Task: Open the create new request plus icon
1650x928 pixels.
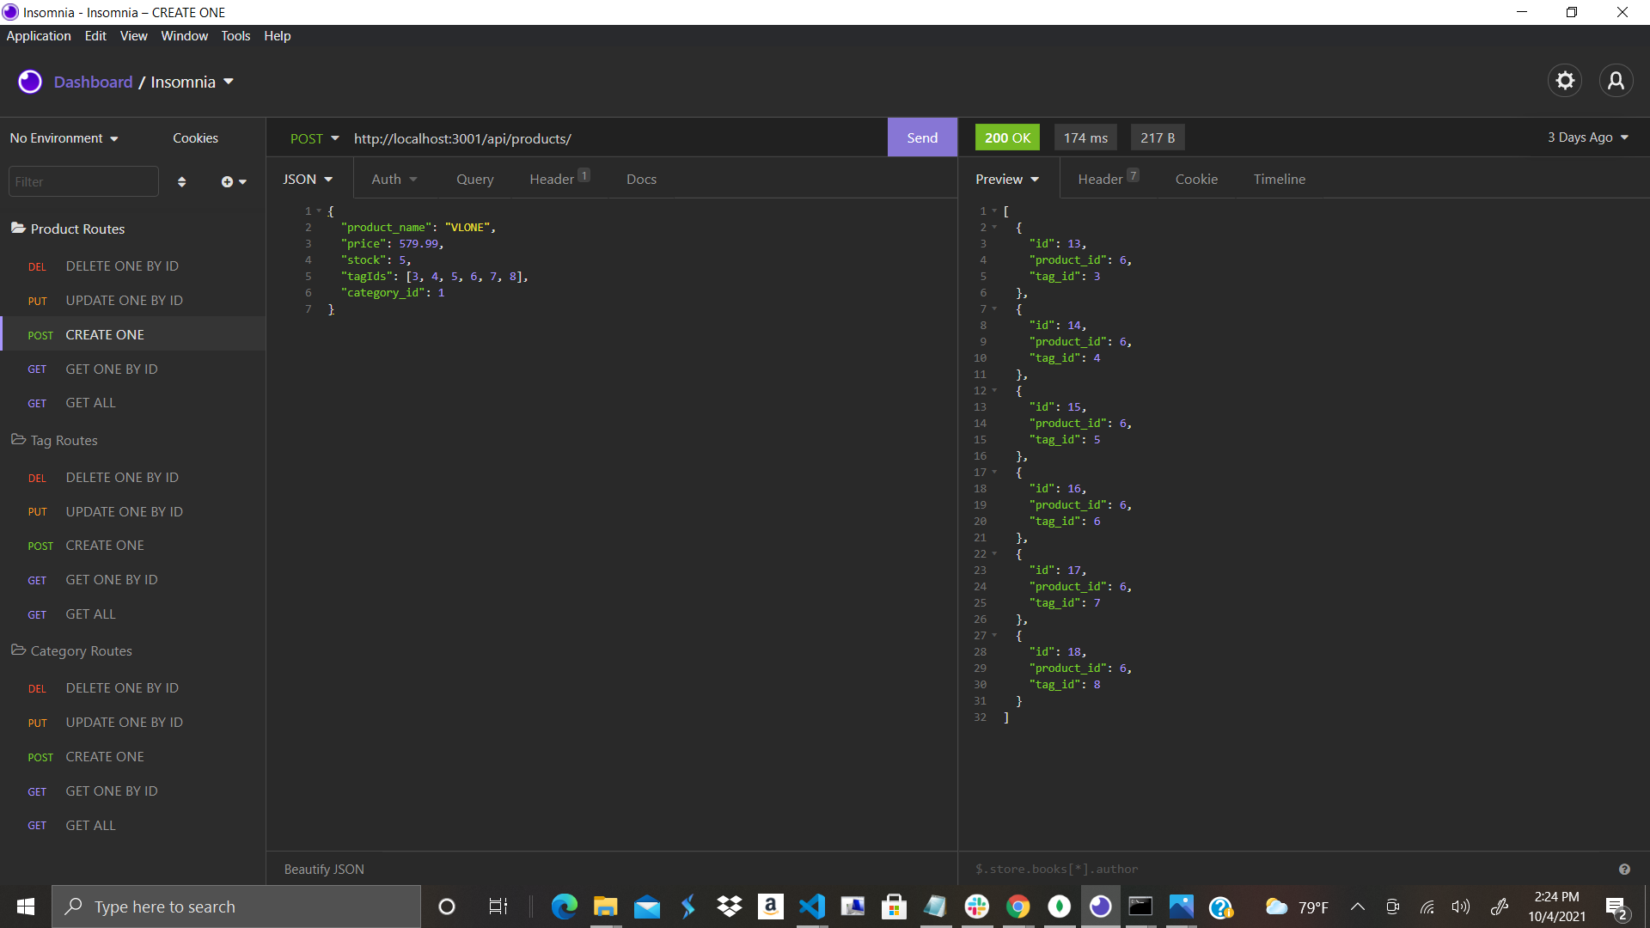Action: [x=233, y=181]
